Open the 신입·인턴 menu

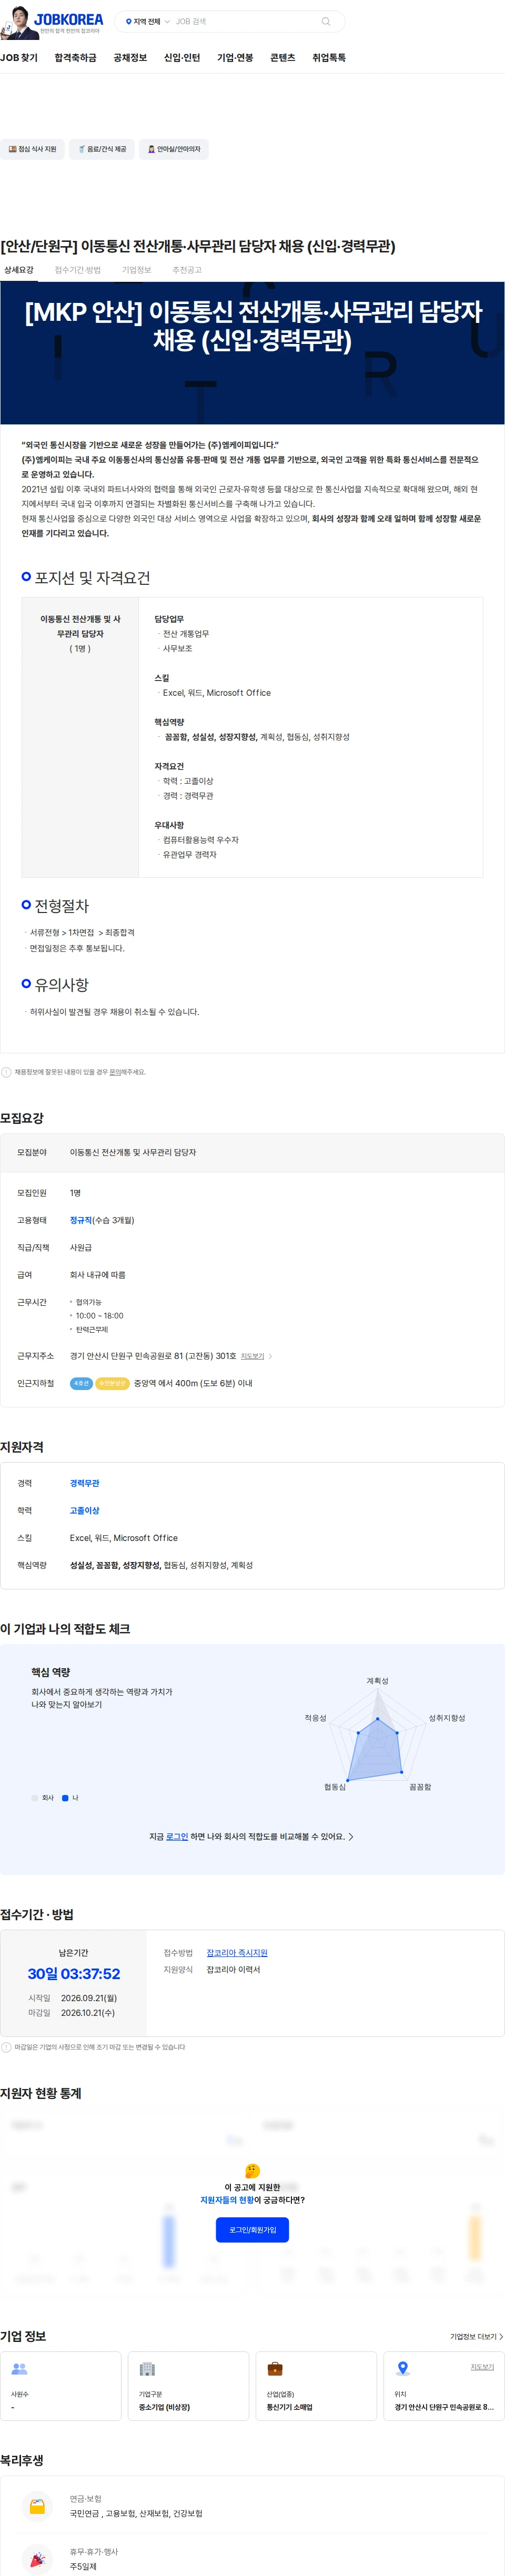pyautogui.click(x=182, y=58)
